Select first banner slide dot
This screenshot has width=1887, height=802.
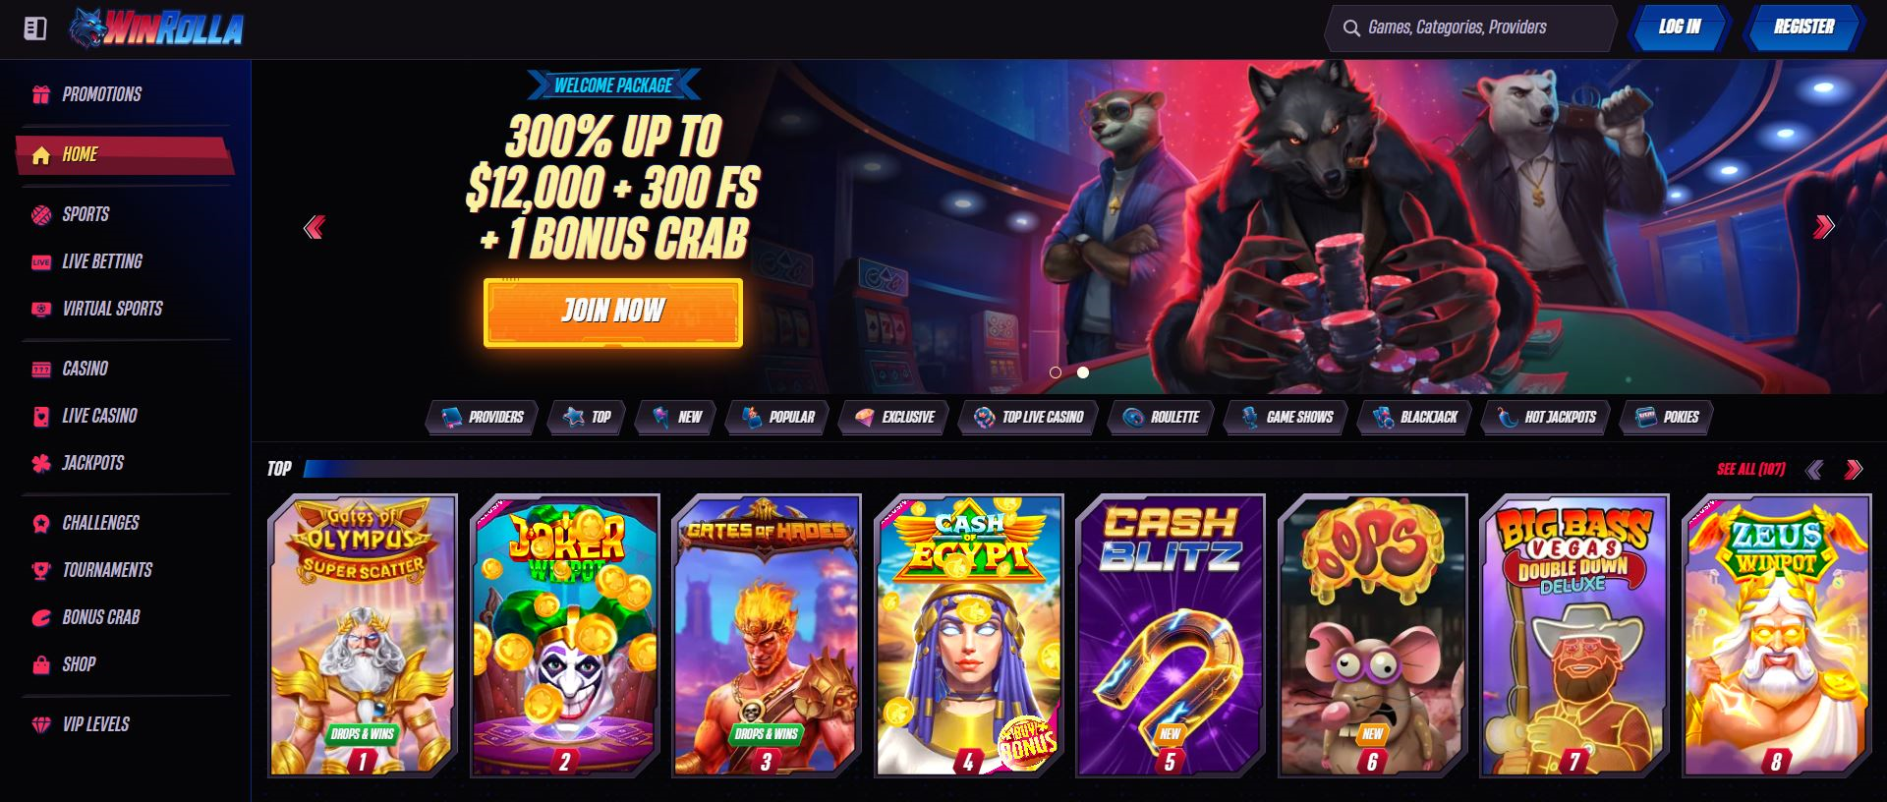[x=1056, y=372]
